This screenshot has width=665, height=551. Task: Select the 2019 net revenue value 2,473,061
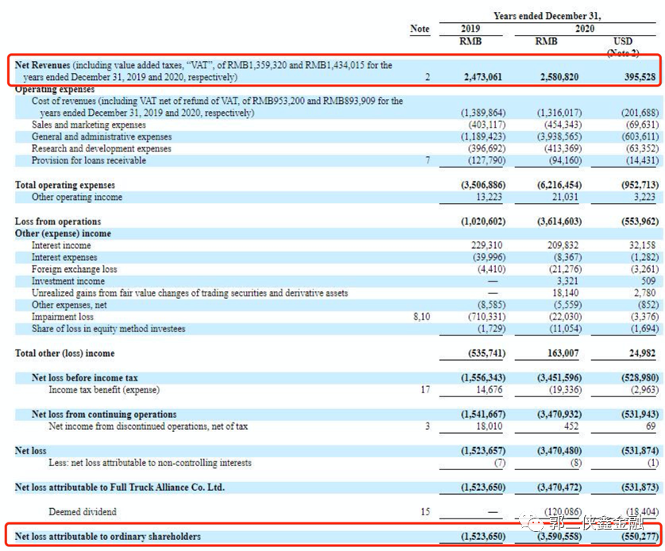[482, 77]
